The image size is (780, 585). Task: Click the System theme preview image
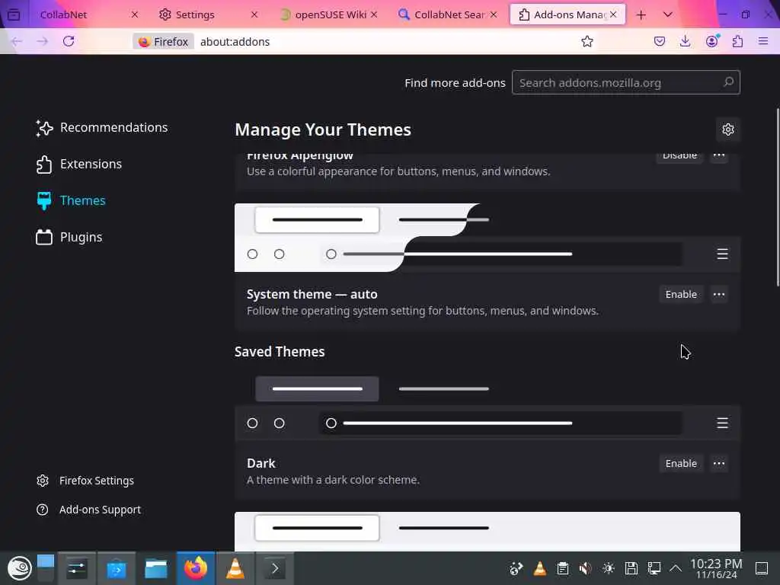pos(487,238)
